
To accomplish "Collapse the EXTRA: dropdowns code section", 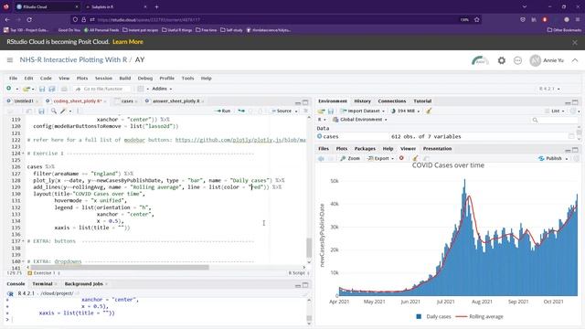I will pyautogui.click(x=23, y=261).
